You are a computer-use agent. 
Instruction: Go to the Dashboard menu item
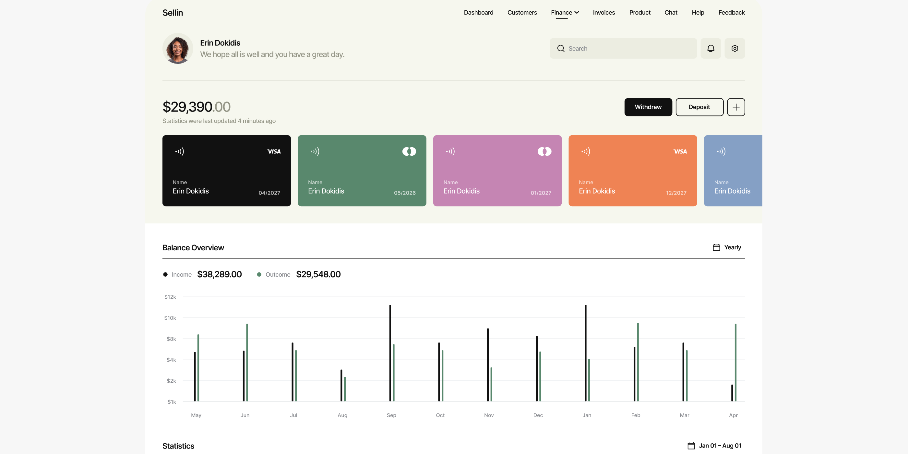tap(478, 12)
